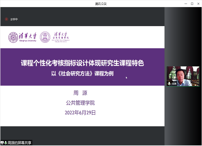Click the red recording indicator icon
Screen dimensions: 202x146
pos(6,19)
